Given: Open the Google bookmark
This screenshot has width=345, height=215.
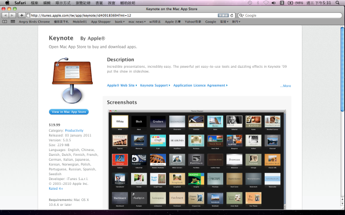Looking at the screenshot, I should coord(211,21).
